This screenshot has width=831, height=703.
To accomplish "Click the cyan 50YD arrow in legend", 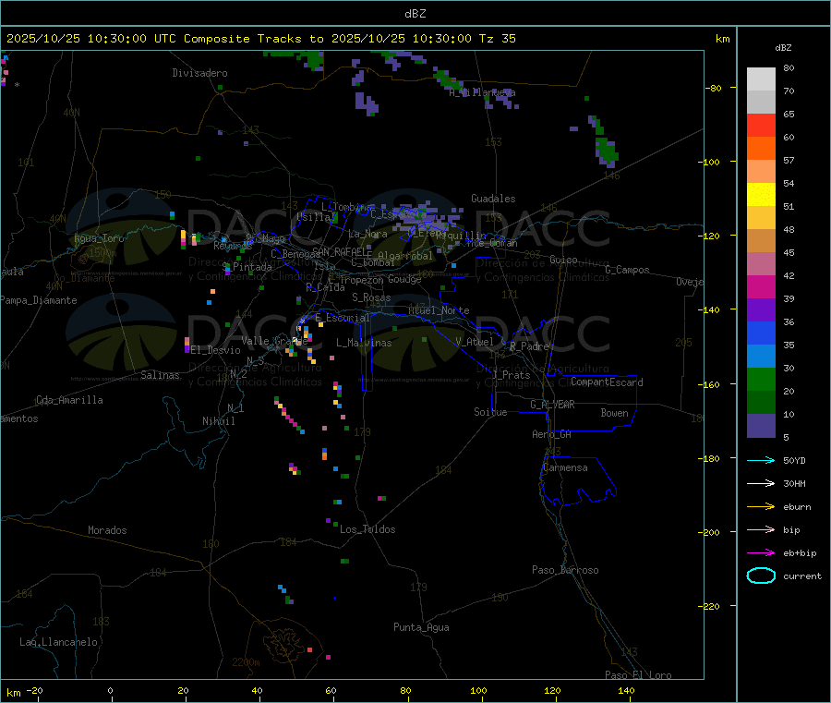I will coord(761,460).
